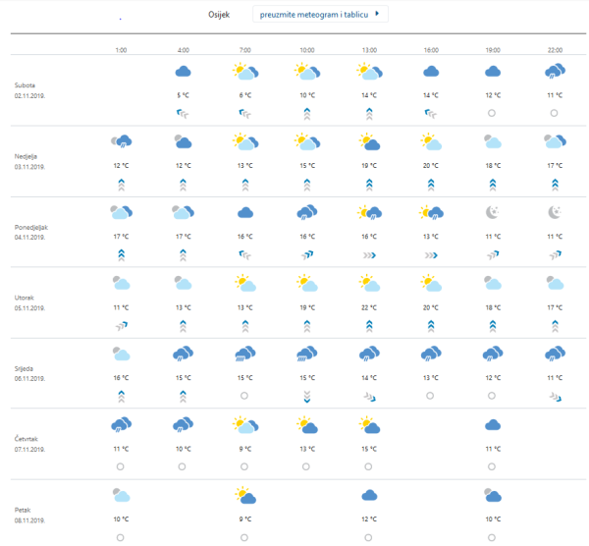Click the 20 °C temperature for Nedjelja 16:00
589x546 pixels.
[x=431, y=165]
